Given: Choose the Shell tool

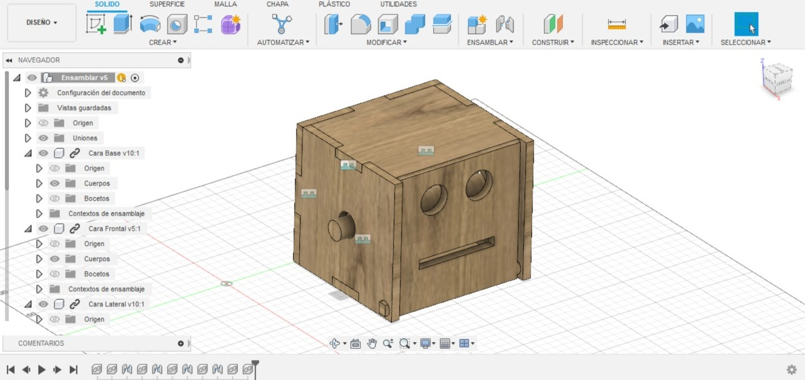Looking at the screenshot, I should tap(387, 24).
